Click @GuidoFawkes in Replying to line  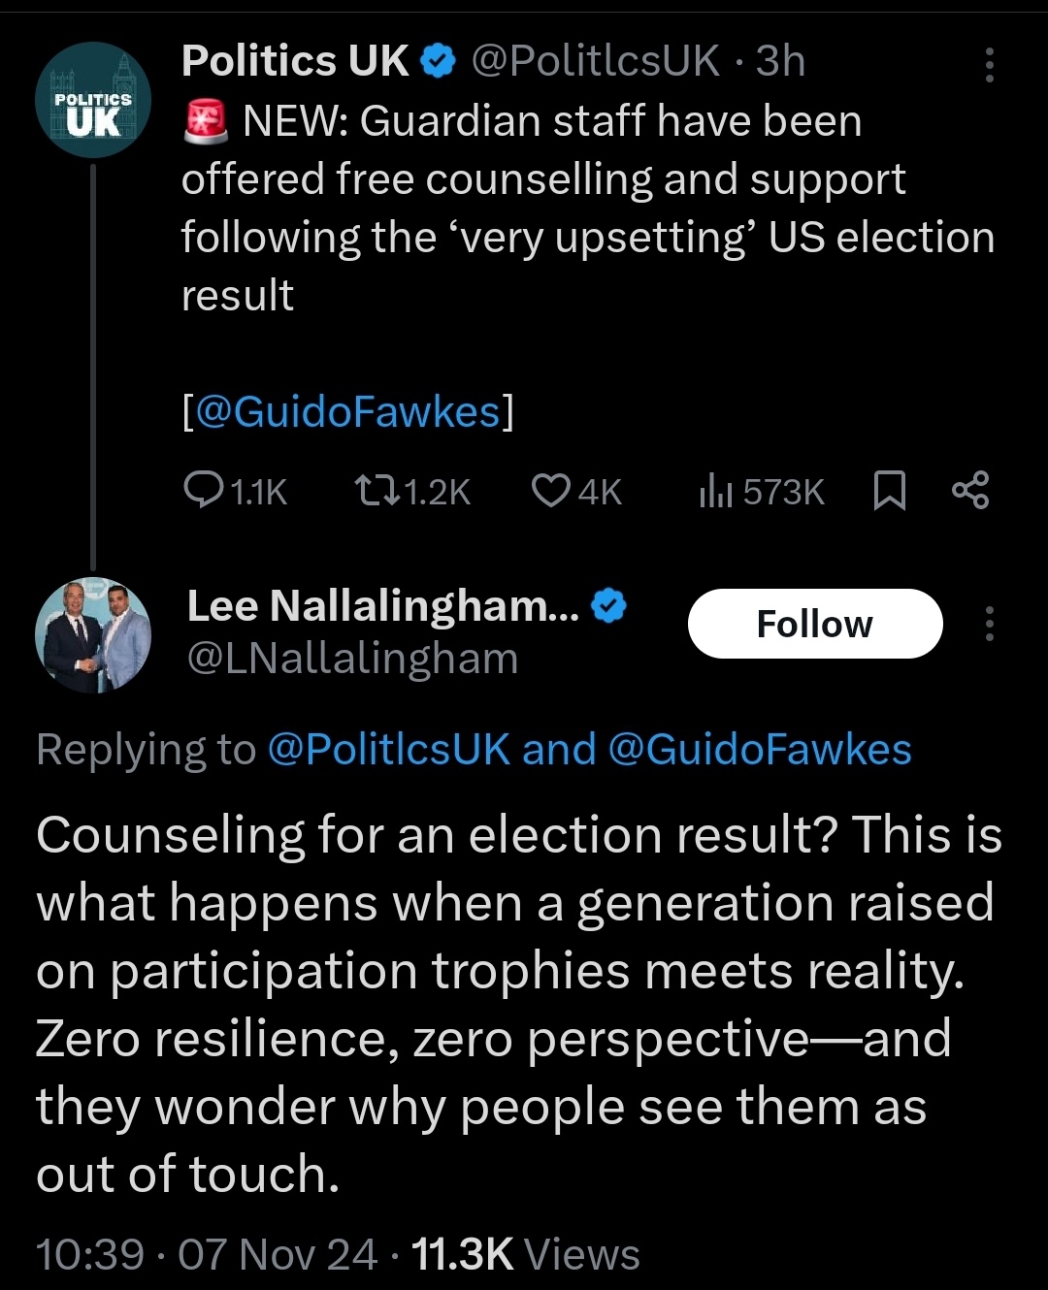[759, 750]
